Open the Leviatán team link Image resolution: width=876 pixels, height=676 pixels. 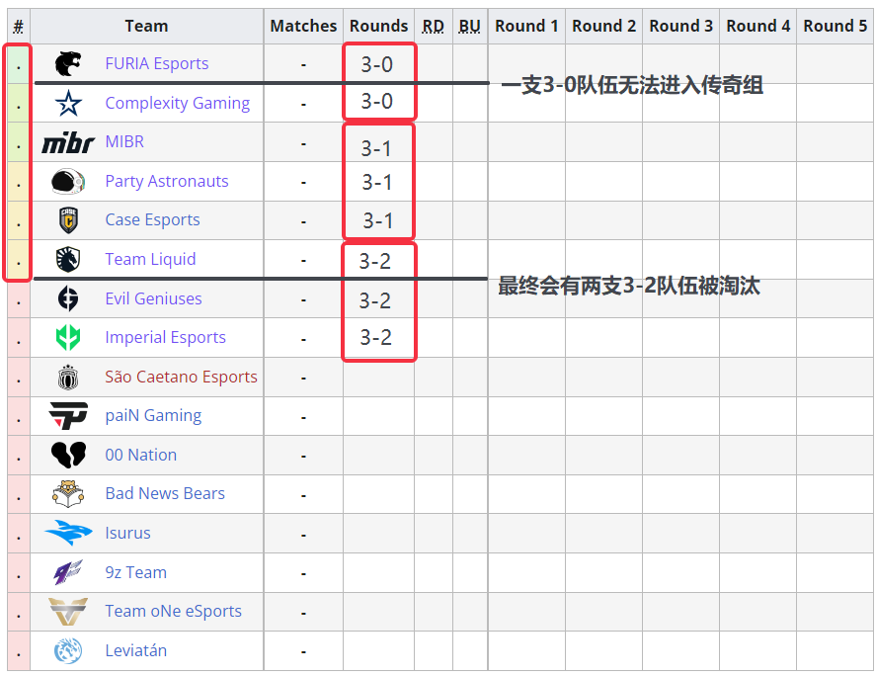pos(136,651)
